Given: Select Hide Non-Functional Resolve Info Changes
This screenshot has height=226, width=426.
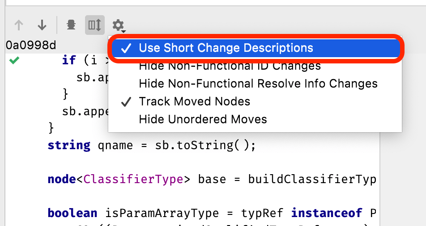Looking at the screenshot, I should [258, 84].
